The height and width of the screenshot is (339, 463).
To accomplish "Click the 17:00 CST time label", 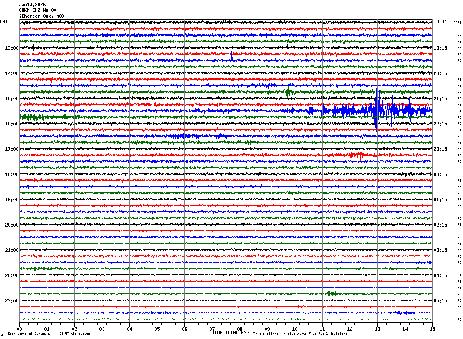I will (11, 149).
